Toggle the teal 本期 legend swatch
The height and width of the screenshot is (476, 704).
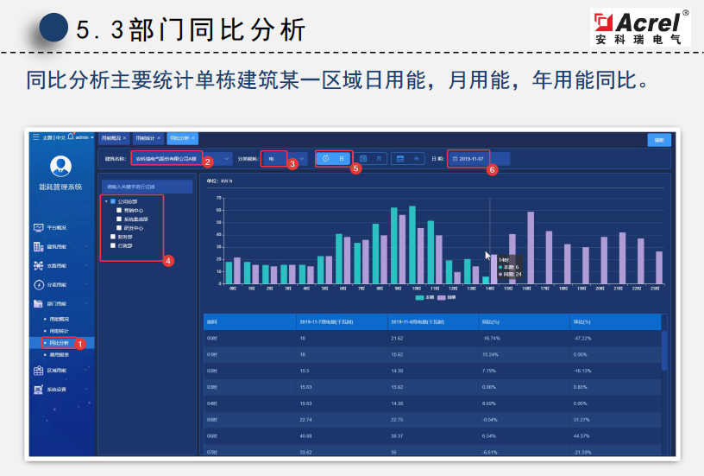pyautogui.click(x=420, y=297)
